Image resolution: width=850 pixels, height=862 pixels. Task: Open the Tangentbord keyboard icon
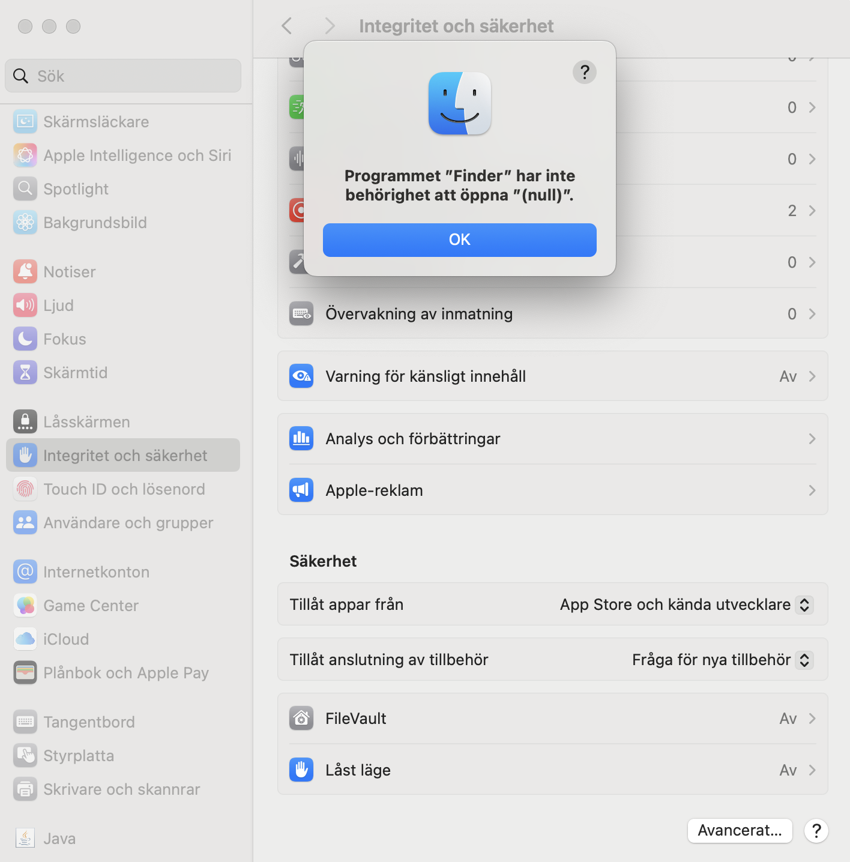coord(25,722)
